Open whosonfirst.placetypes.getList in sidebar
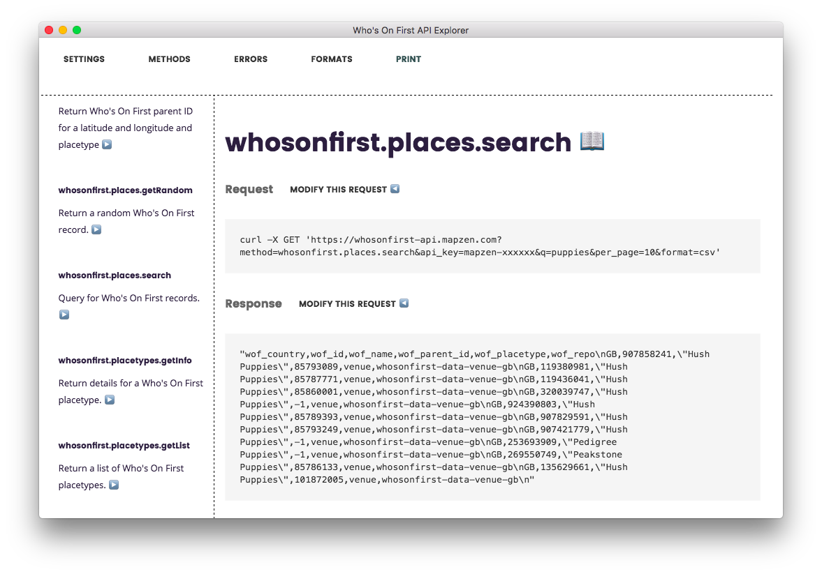This screenshot has width=822, height=574. point(124,446)
